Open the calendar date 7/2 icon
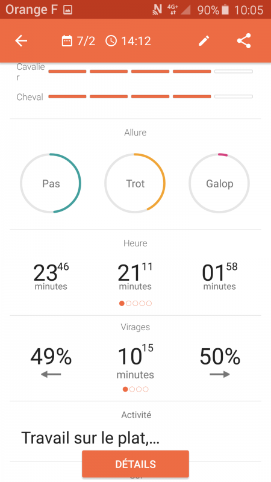The image size is (271, 482). point(67,40)
